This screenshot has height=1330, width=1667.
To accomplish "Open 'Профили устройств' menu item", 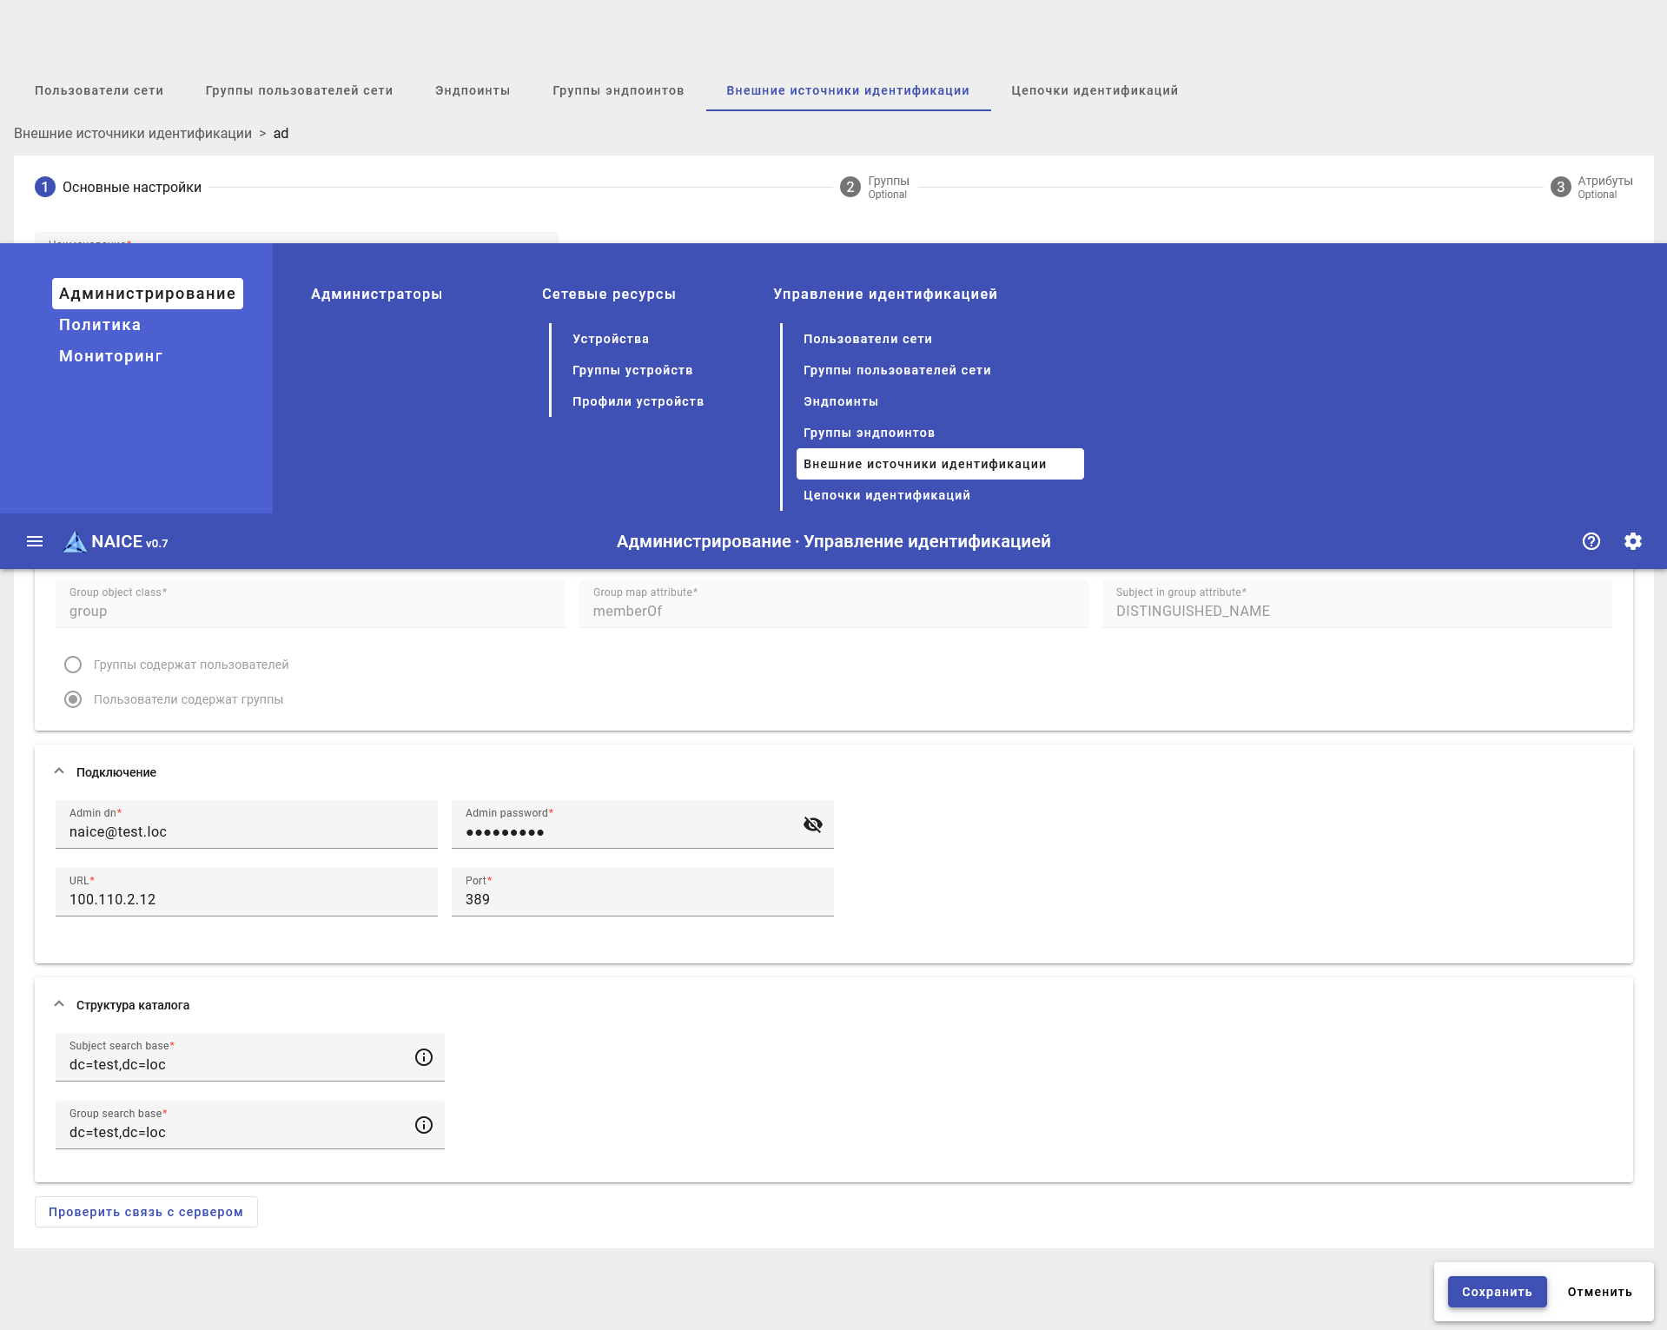I will (638, 401).
